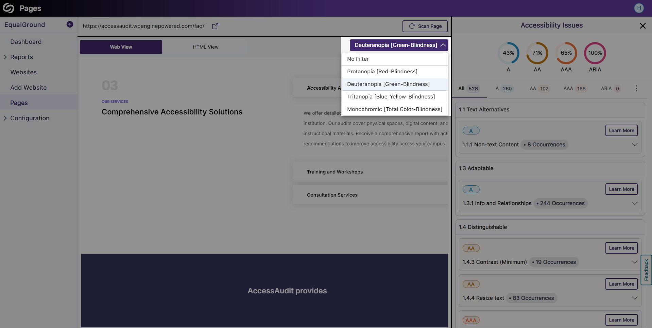Click the external link icon beside the URL
652x328 pixels.
[215, 26]
